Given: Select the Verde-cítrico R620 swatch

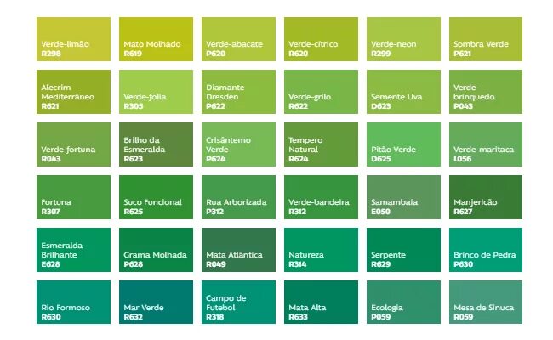Looking at the screenshot, I should click(321, 39).
